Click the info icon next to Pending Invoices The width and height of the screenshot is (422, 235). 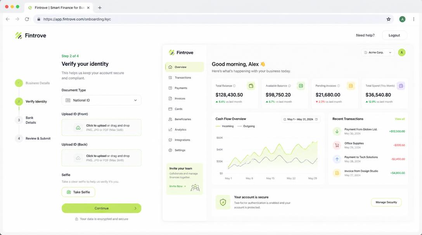click(338, 86)
